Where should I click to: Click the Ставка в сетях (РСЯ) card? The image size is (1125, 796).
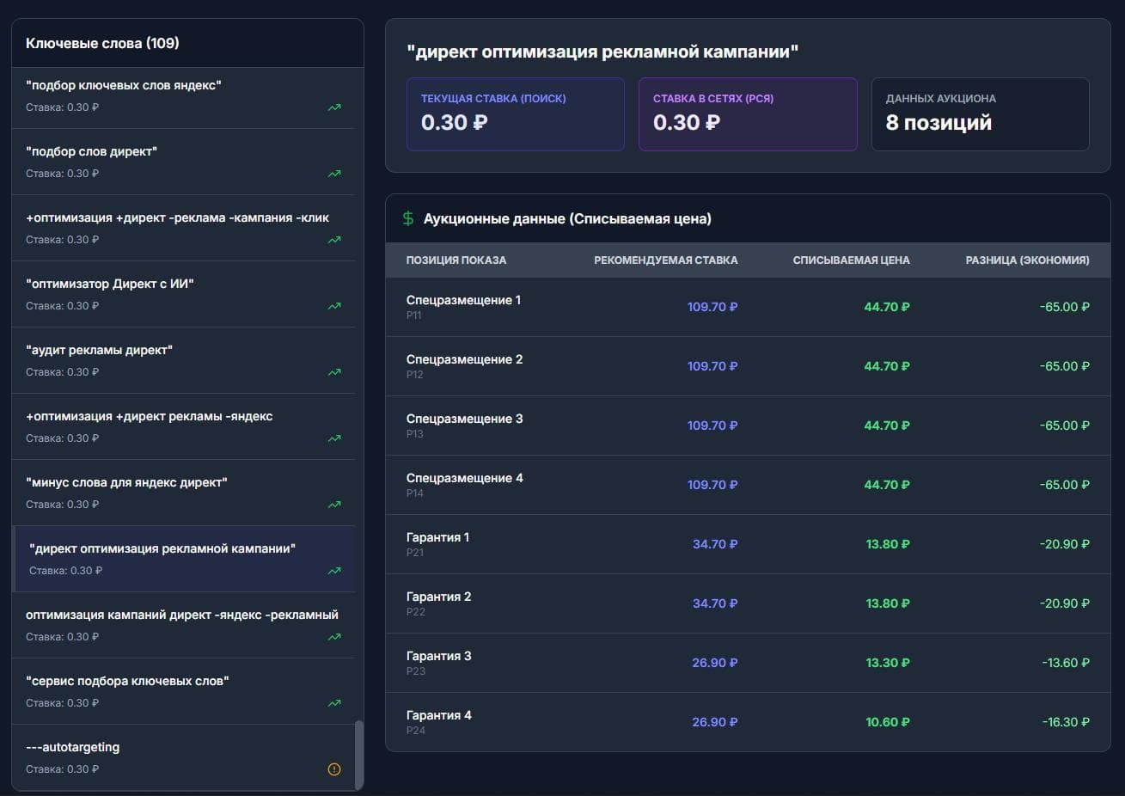coord(748,114)
